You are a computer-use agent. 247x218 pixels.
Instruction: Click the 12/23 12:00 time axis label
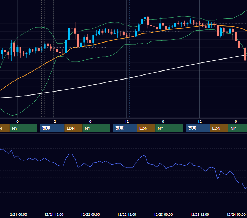coord(199,214)
